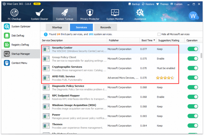Disable the Security Center service toggle
Viewport: 204px width, 135px height.
point(193,49)
